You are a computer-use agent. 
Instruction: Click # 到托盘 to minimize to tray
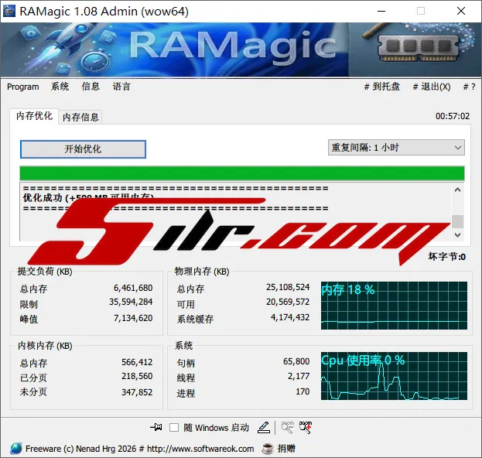(x=382, y=87)
